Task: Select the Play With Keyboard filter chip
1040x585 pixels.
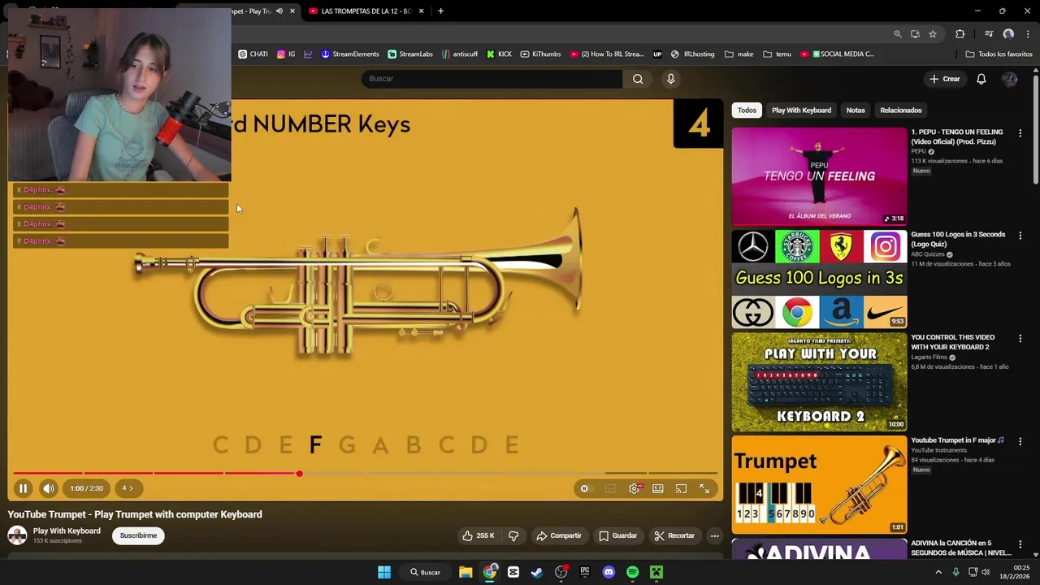Action: [801, 110]
